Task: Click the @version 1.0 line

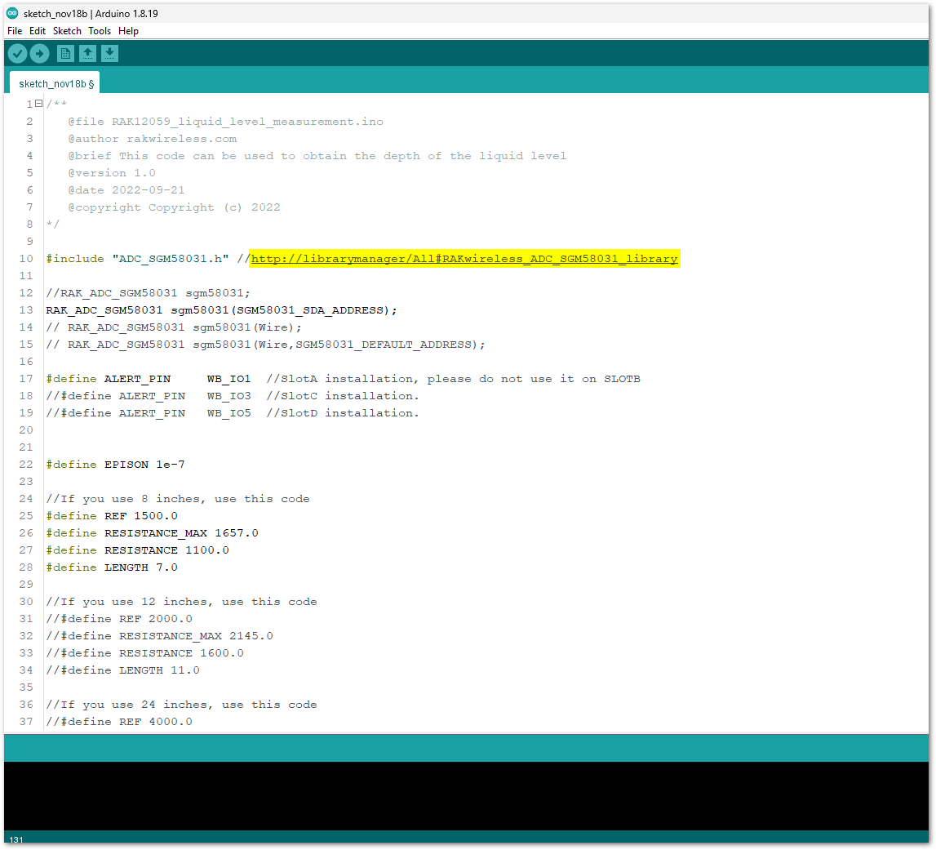Action: click(112, 172)
